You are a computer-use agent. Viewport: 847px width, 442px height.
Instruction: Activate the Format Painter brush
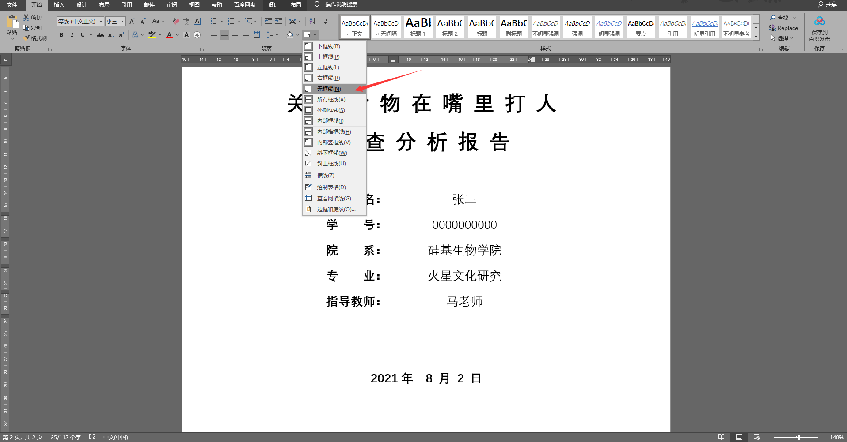pyautogui.click(x=27, y=38)
